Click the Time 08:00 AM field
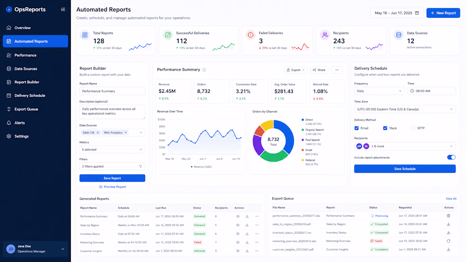 tap(432, 91)
